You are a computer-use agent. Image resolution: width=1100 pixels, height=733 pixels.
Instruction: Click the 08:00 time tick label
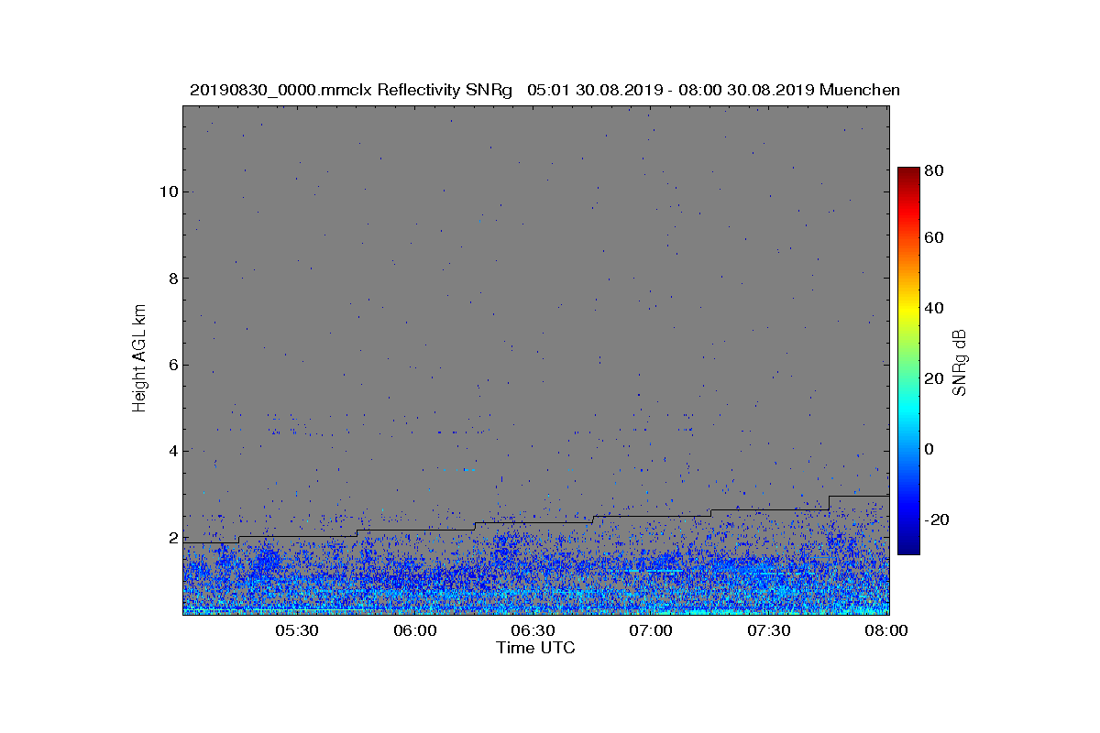point(886,631)
